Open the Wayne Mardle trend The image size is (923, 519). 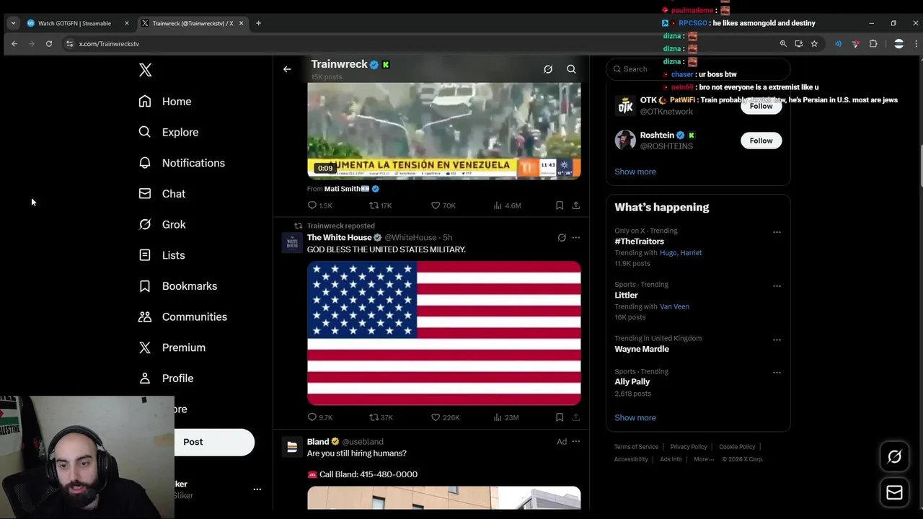click(642, 349)
